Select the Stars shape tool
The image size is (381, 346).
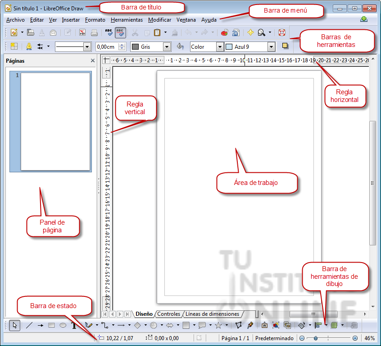(x=218, y=325)
